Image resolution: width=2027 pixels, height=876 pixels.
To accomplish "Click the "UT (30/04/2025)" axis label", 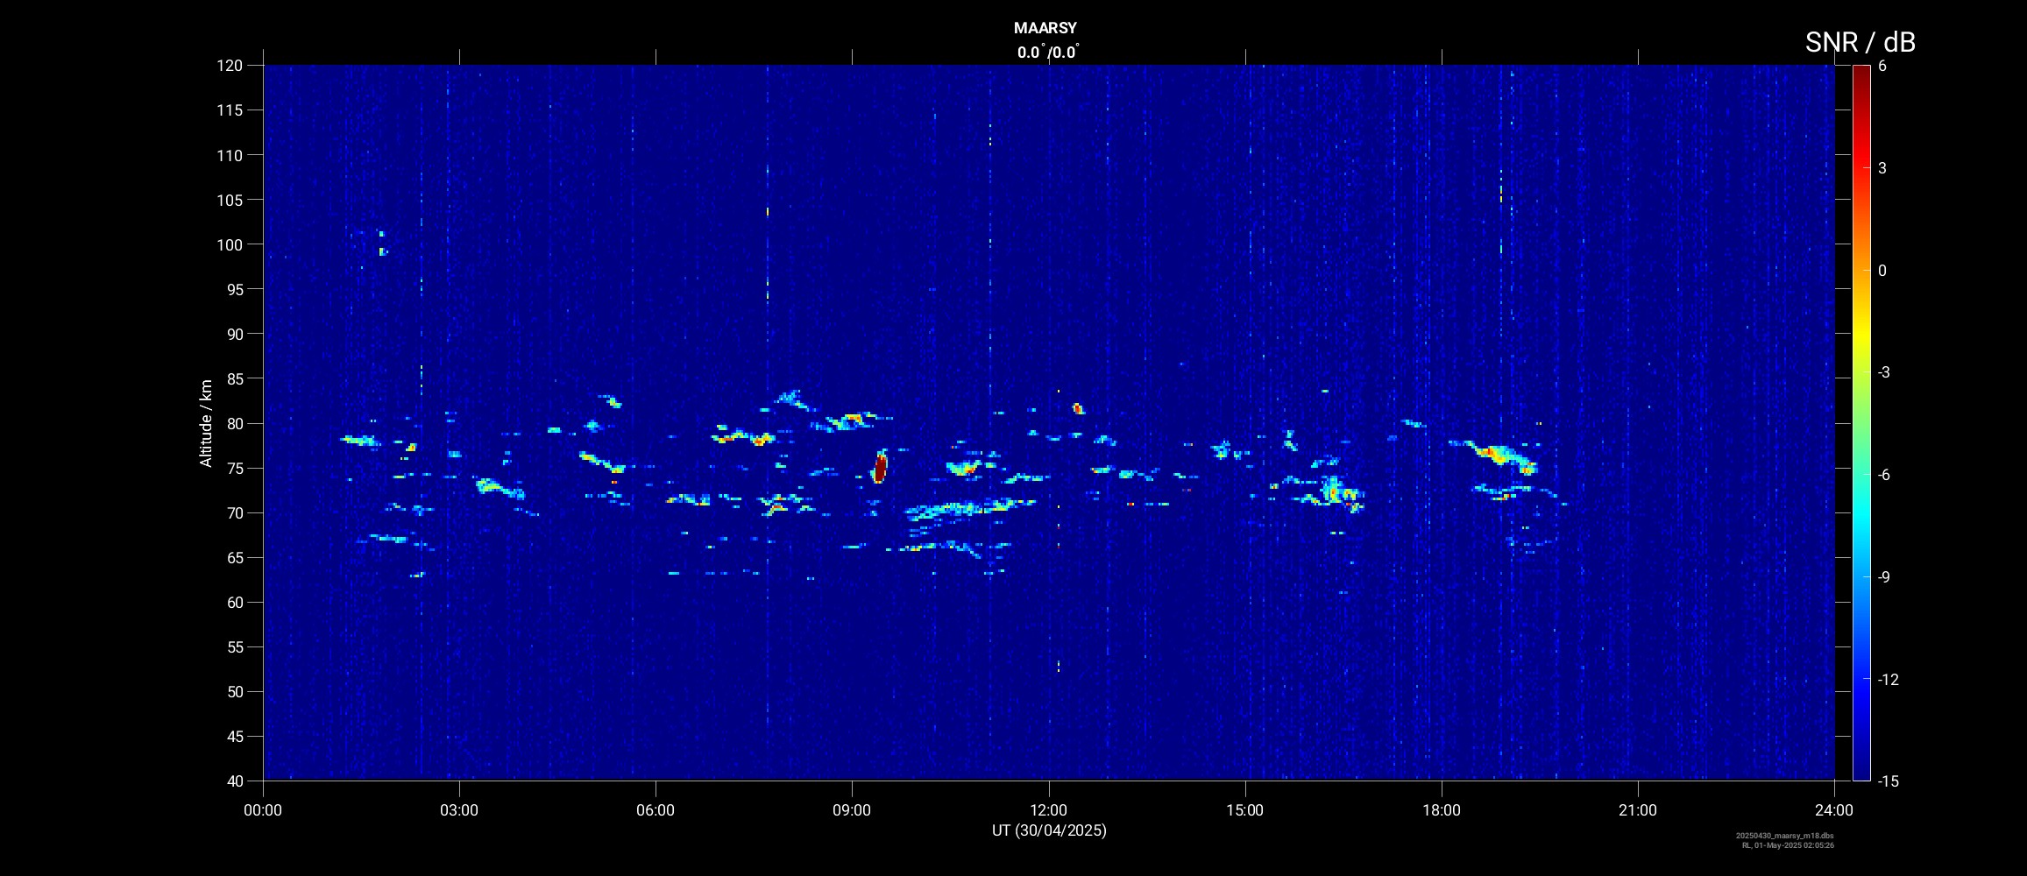I will (x=1049, y=830).
